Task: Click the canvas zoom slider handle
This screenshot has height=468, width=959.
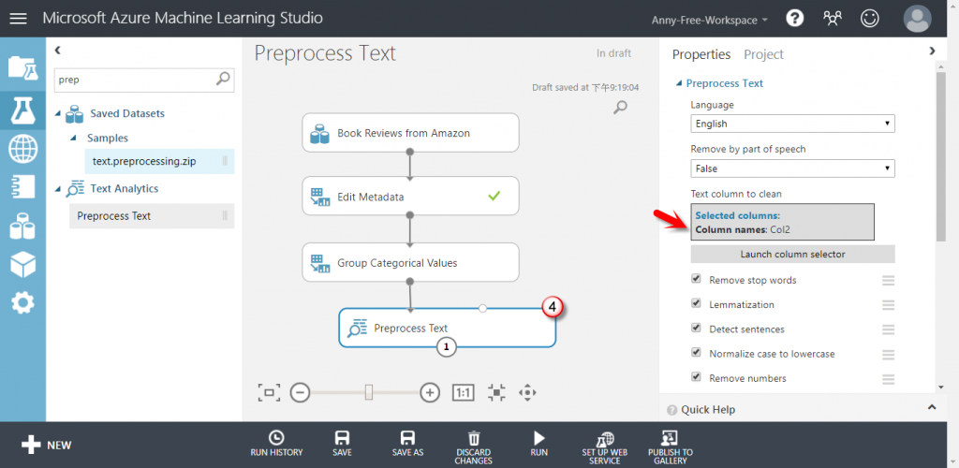Action: pyautogui.click(x=369, y=392)
